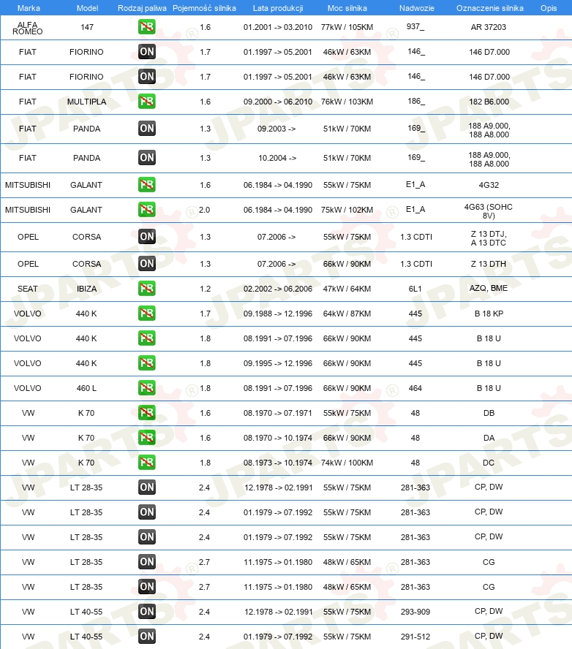Click the petrol icon in Alfa Romeo 147 row

146,27
